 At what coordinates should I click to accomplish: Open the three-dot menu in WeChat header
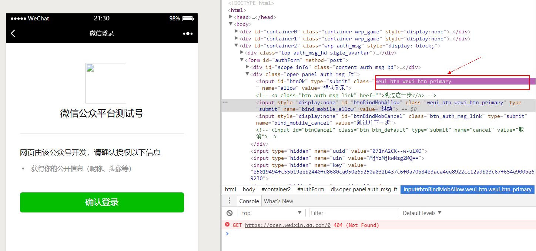(188, 33)
